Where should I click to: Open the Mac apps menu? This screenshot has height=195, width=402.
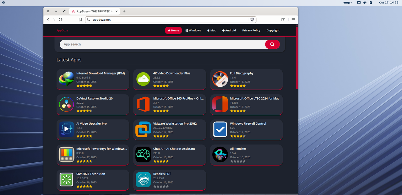pyautogui.click(x=211, y=30)
